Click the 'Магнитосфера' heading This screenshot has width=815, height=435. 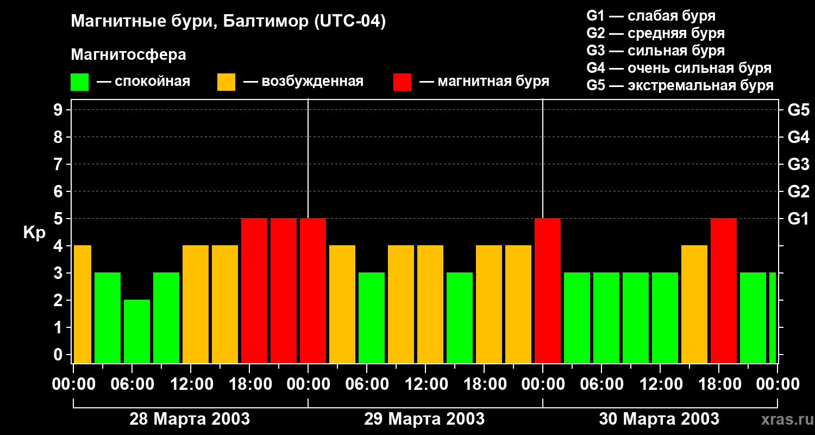click(x=128, y=55)
